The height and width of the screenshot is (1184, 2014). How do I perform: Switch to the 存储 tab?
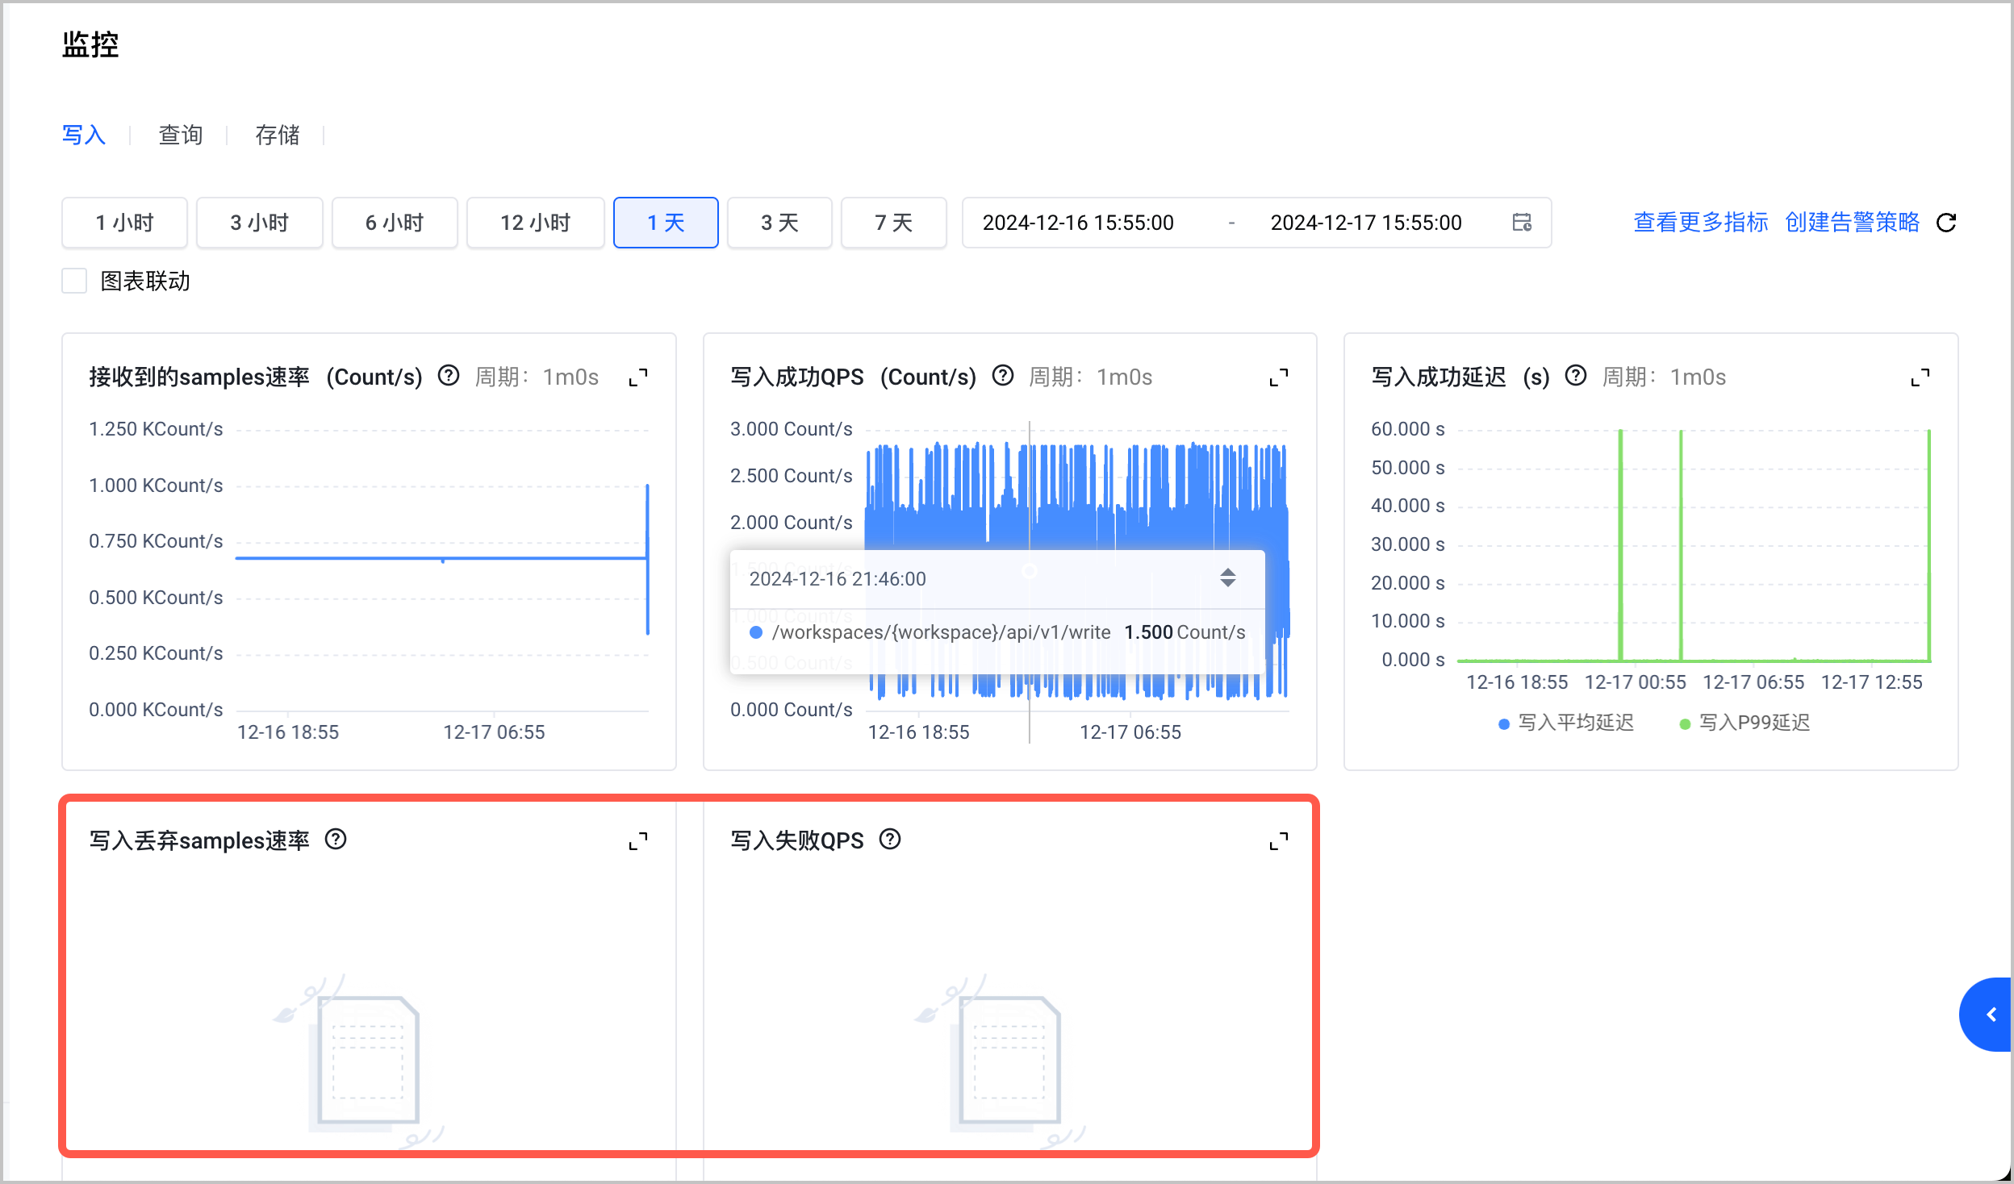(278, 135)
